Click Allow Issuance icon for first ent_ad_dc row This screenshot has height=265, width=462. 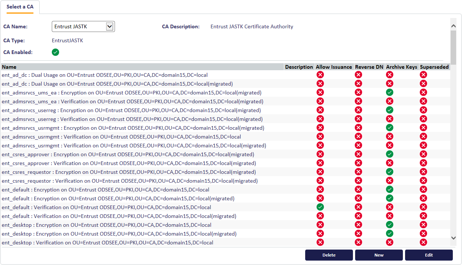[x=320, y=75]
